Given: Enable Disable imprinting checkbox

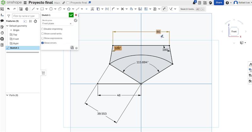Looking at the screenshot, I should click(43, 29).
